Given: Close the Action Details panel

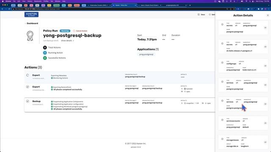Looking at the screenshot, I should point(268,15).
